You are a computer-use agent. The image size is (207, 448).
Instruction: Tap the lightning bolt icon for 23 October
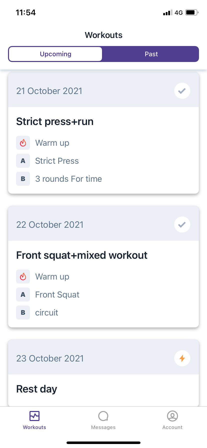point(182,358)
